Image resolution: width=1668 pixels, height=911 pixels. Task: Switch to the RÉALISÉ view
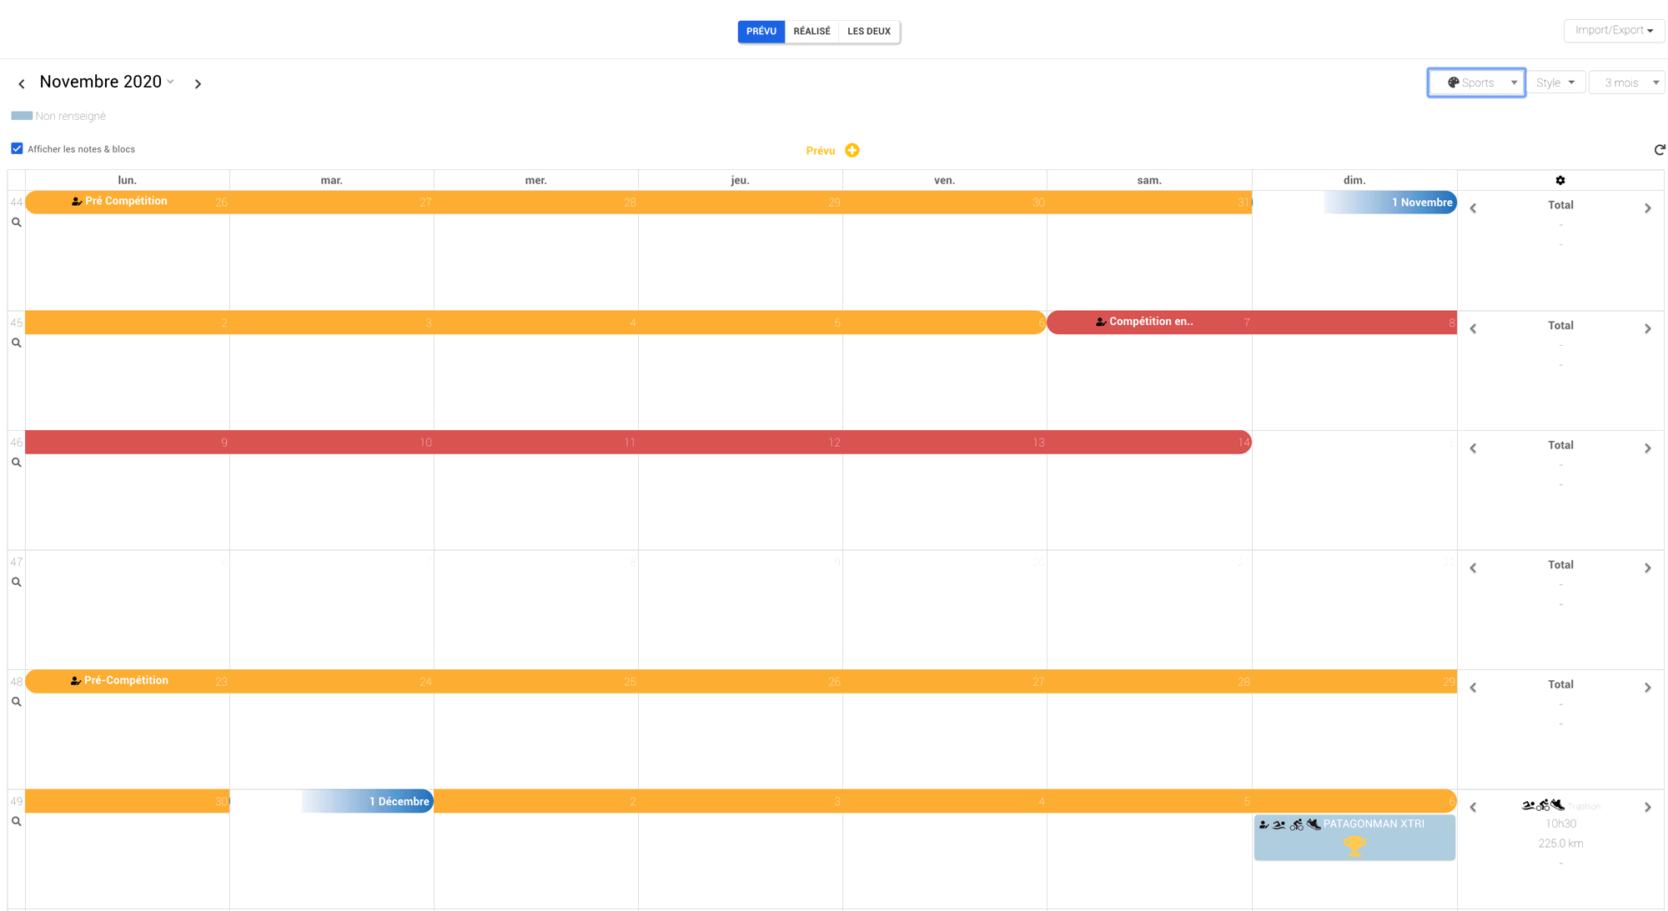pos(811,32)
